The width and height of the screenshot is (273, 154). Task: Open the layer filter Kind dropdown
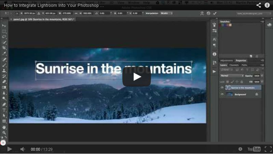[227, 70]
